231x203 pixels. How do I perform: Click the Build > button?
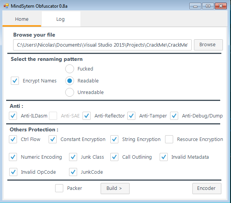115,188
